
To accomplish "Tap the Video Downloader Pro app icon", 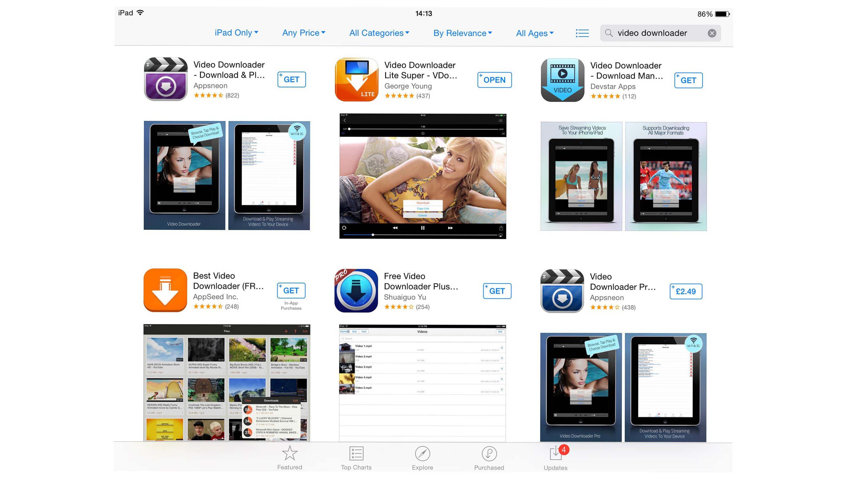I will click(561, 290).
